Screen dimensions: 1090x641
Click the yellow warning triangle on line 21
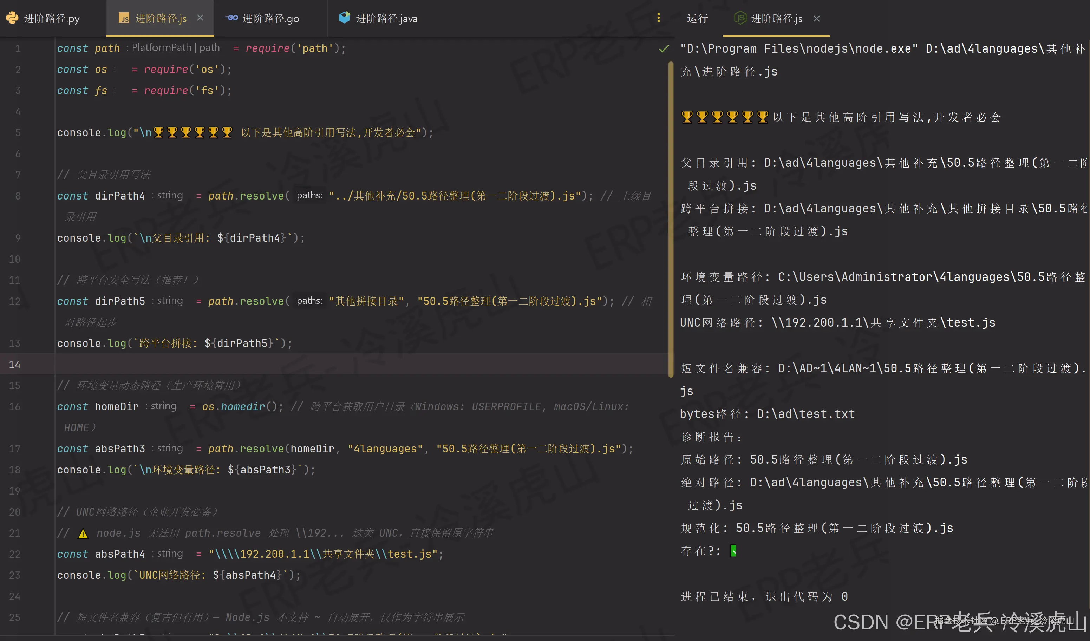pos(83,534)
